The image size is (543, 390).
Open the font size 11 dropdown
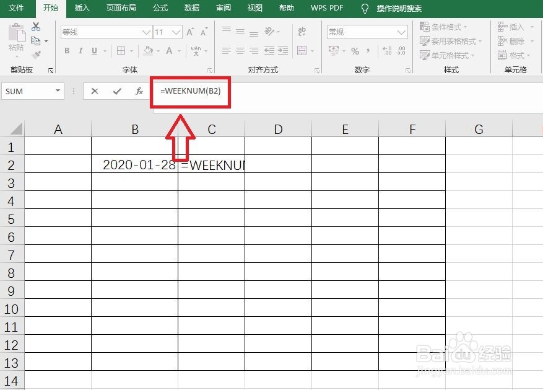pyautogui.click(x=176, y=32)
